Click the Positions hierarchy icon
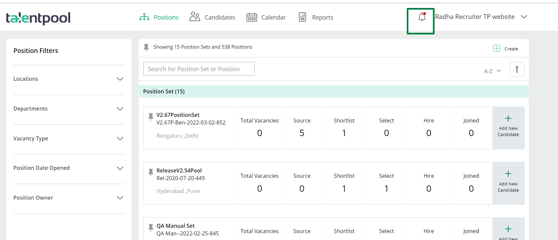Image resolution: width=558 pixels, height=240 pixels. pyautogui.click(x=144, y=17)
